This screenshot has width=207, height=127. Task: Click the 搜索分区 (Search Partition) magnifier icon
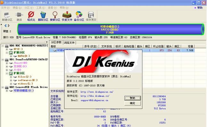point(55,17)
